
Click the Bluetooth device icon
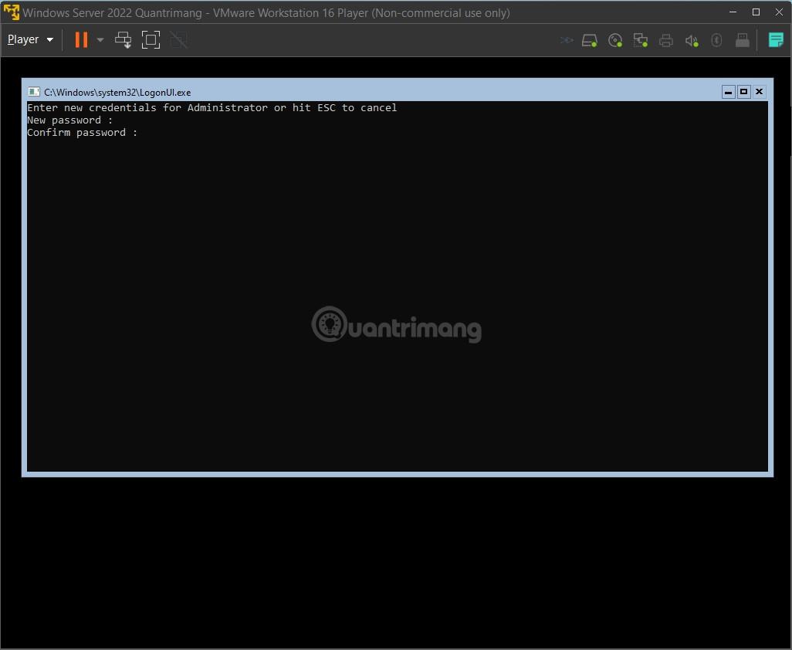tap(716, 40)
